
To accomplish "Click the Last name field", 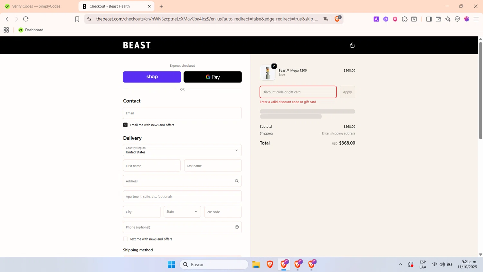I will point(213,166).
